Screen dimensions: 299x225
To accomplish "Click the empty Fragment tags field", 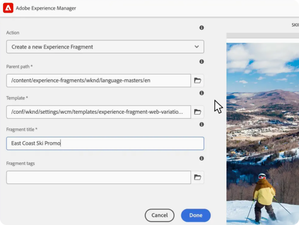I will tap(98, 177).
